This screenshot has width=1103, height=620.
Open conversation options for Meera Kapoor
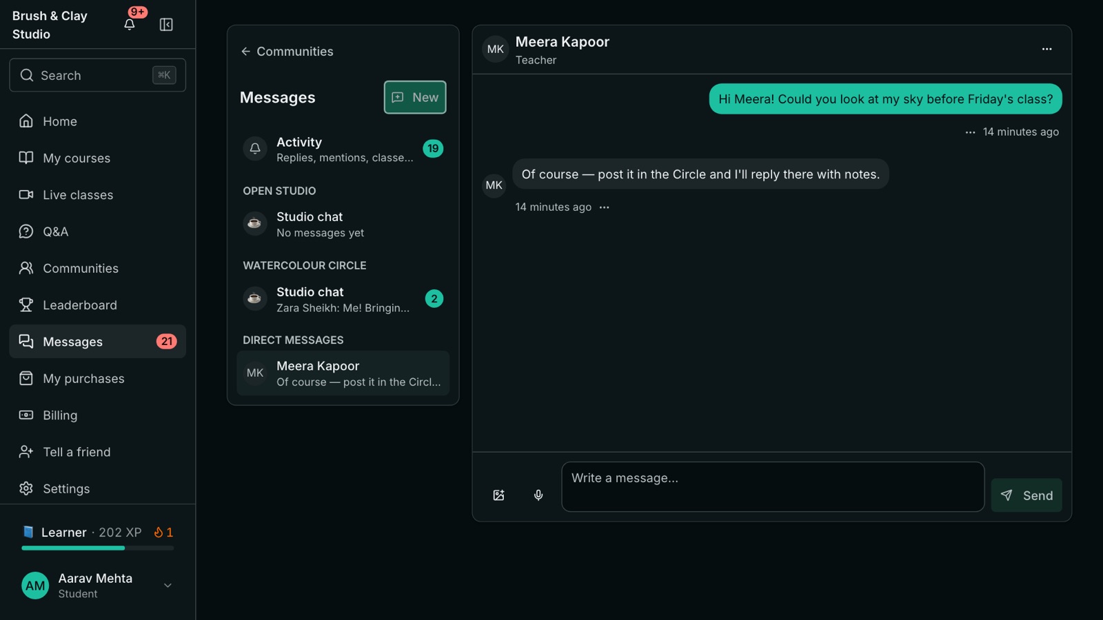[1046, 49]
